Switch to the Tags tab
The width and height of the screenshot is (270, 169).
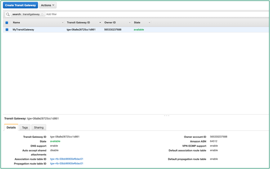pos(25,127)
